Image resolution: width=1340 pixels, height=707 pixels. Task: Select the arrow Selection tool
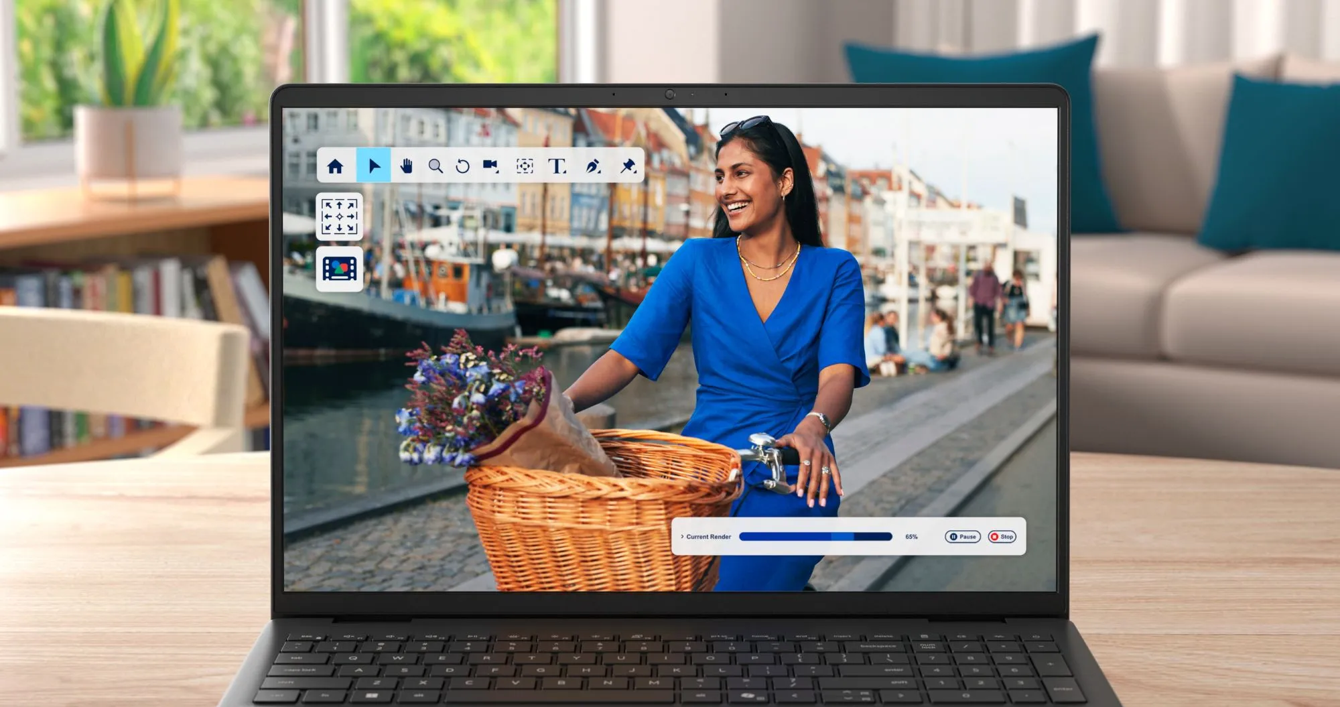click(374, 166)
